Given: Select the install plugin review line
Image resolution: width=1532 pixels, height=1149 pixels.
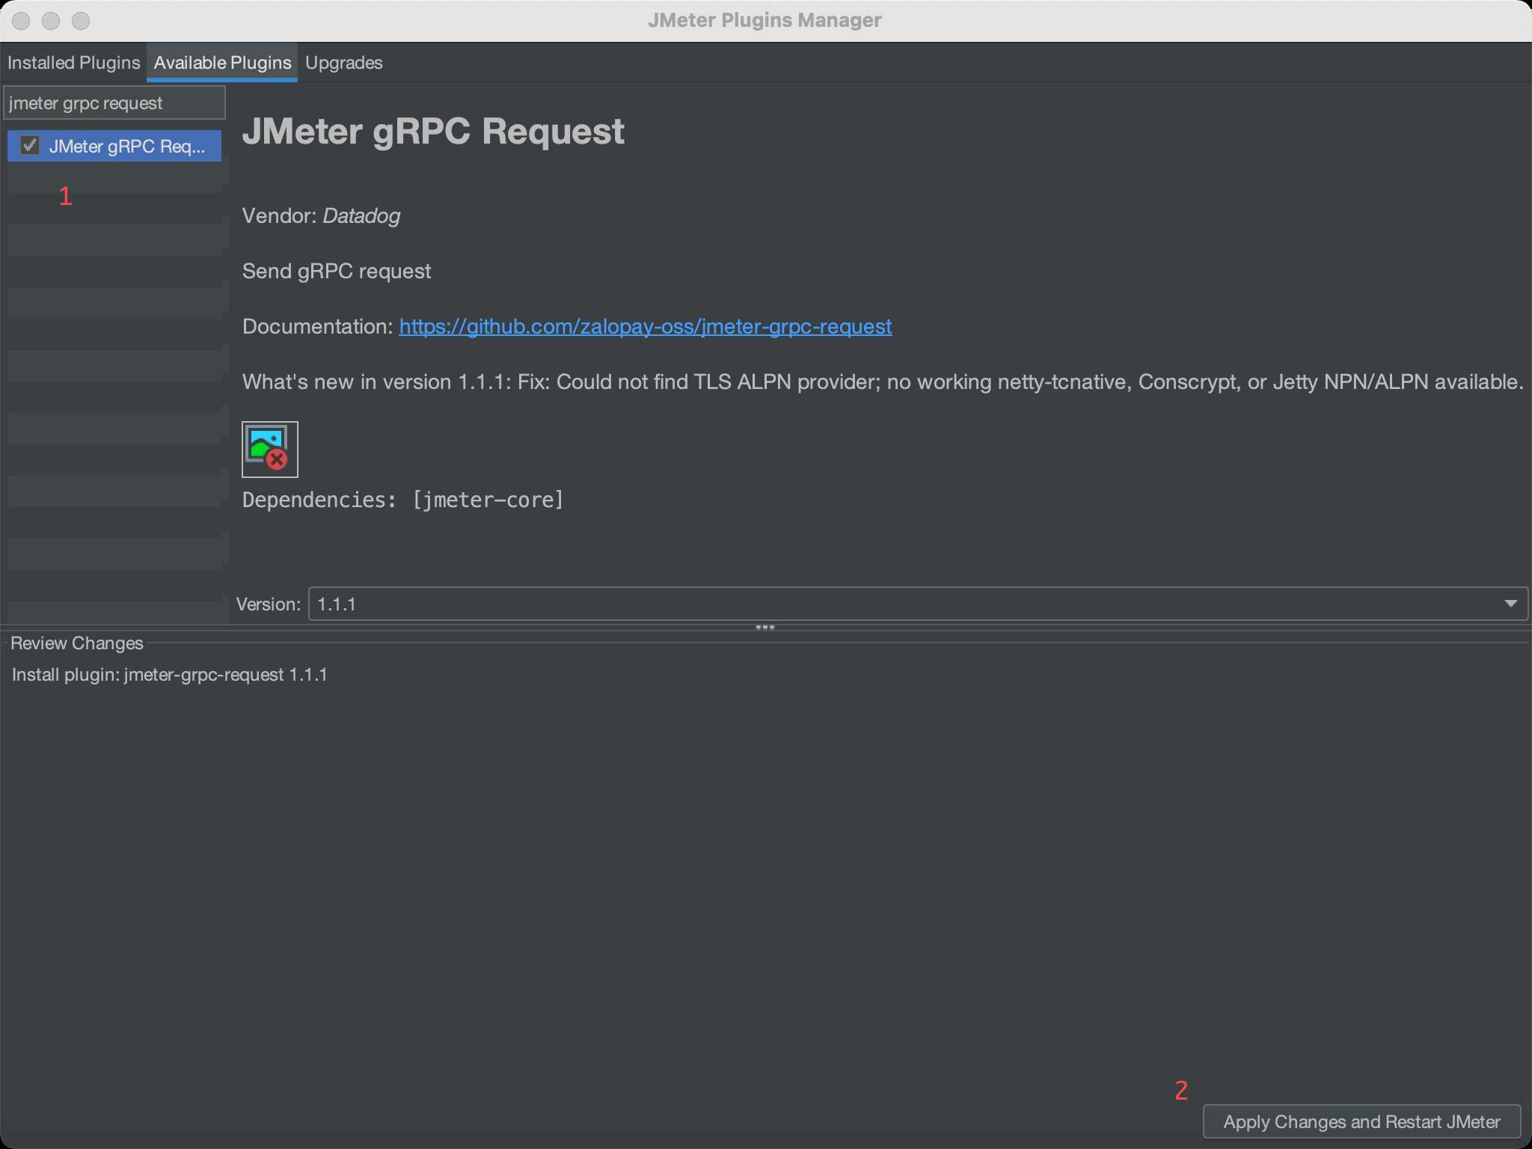Looking at the screenshot, I should [x=170, y=674].
